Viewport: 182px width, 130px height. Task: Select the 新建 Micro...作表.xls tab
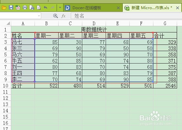(x=152, y=8)
